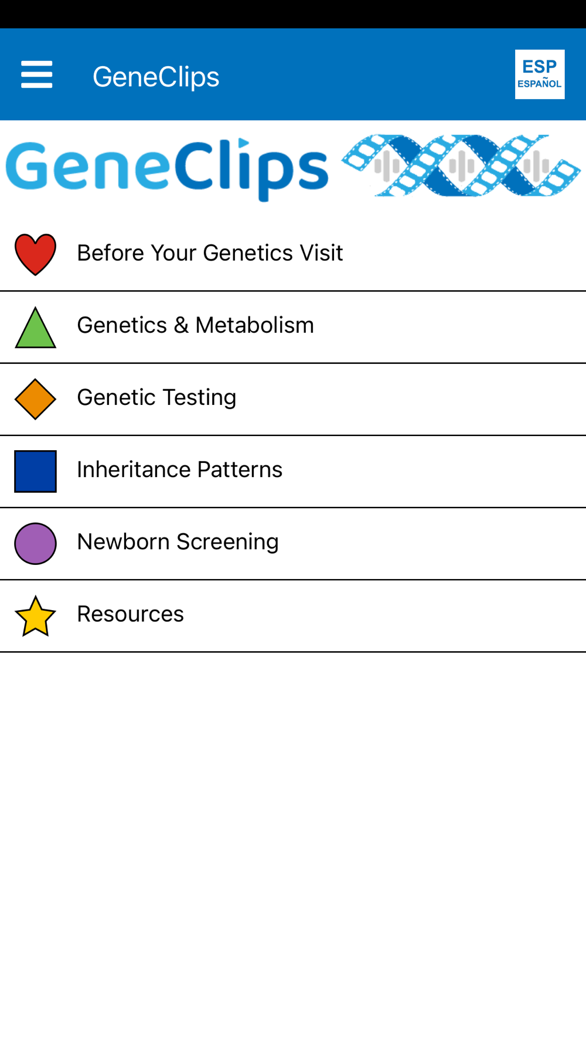This screenshot has height=1042, width=586.
Task: Tap the purple circle icon
Action: 35,543
